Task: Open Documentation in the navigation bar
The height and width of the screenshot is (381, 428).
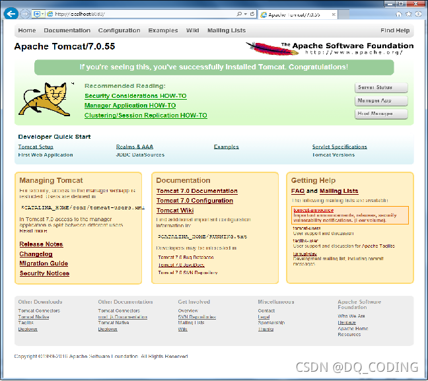Action: 67,30
